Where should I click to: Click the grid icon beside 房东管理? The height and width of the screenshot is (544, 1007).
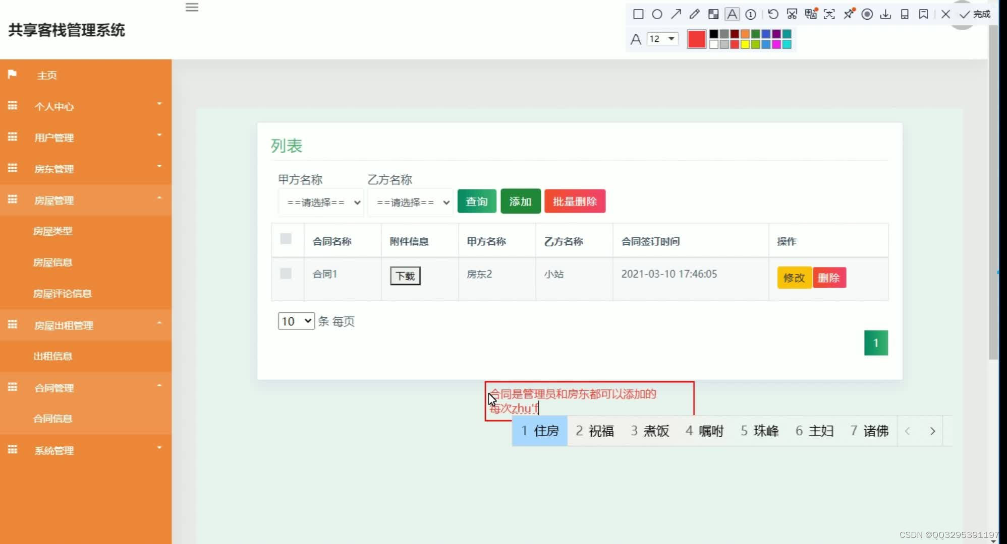(x=13, y=168)
